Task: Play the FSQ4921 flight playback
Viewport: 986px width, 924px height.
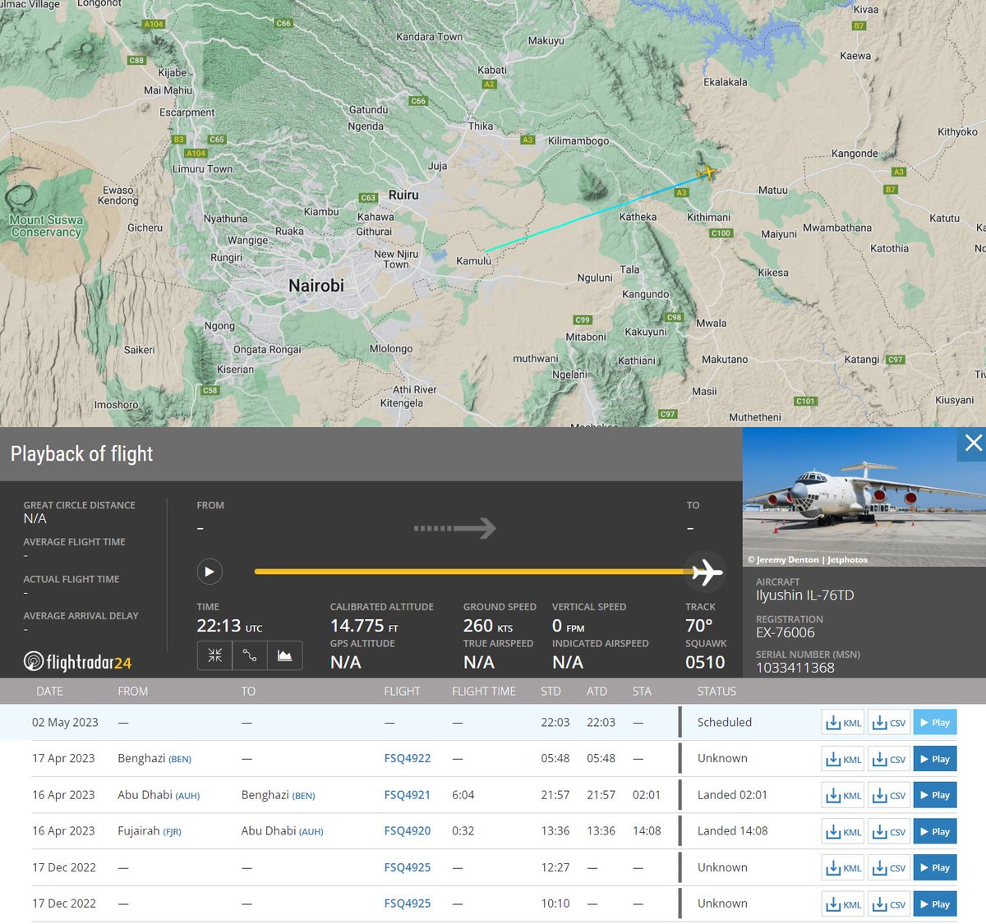Action: click(935, 795)
